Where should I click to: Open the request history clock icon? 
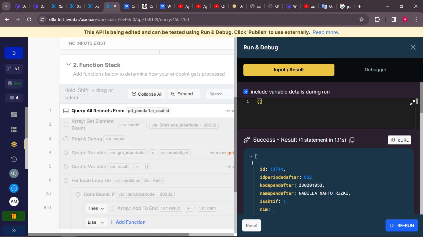[14, 159]
